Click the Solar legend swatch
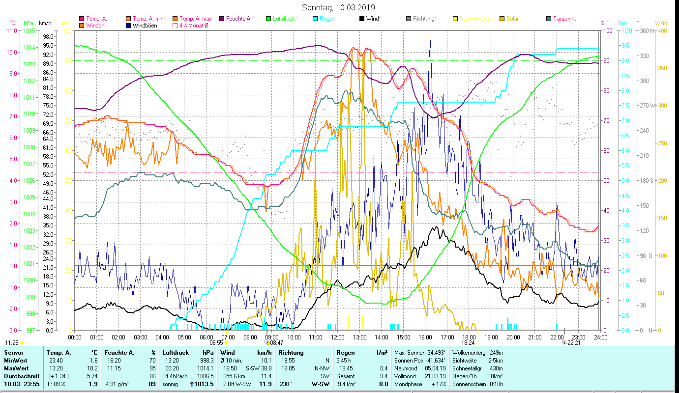The width and height of the screenshot is (679, 393). tap(502, 19)
